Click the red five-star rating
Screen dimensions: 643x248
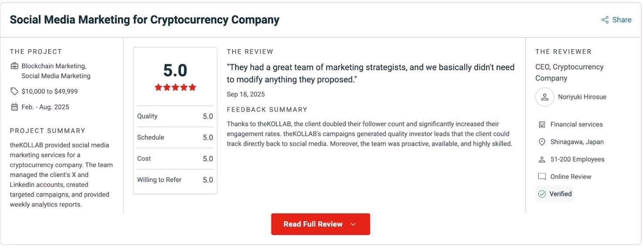(x=175, y=87)
